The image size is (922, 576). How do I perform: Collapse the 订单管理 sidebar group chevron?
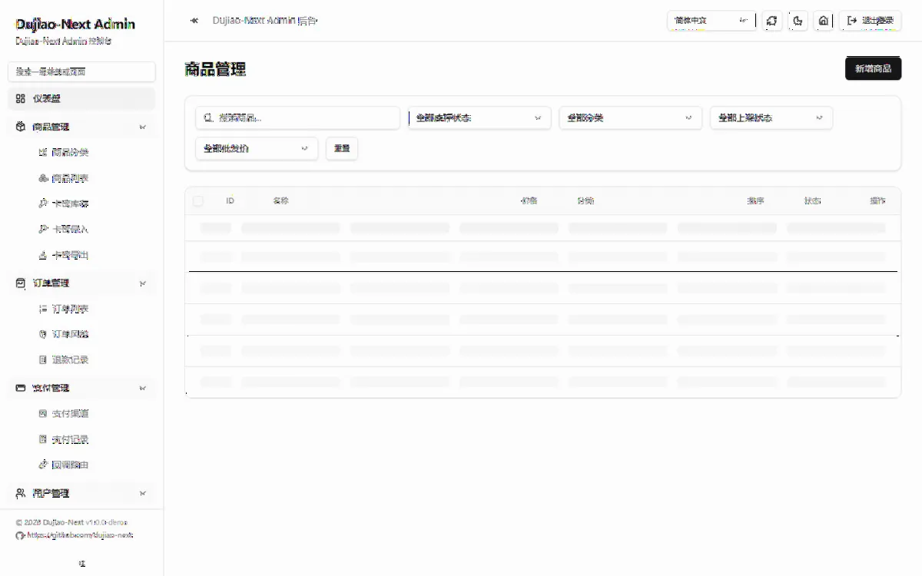click(x=143, y=283)
